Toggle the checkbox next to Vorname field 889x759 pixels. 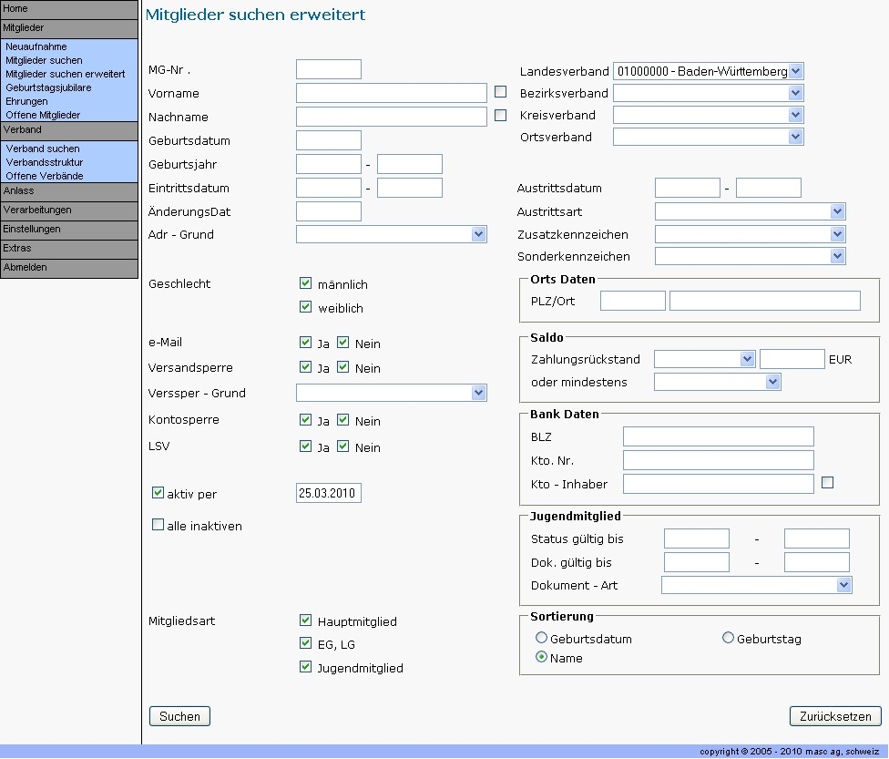pos(500,92)
